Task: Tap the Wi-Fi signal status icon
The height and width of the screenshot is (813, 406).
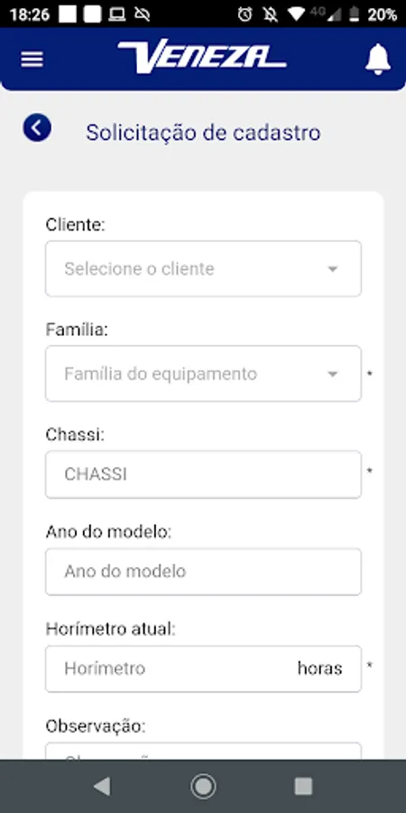Action: click(296, 14)
